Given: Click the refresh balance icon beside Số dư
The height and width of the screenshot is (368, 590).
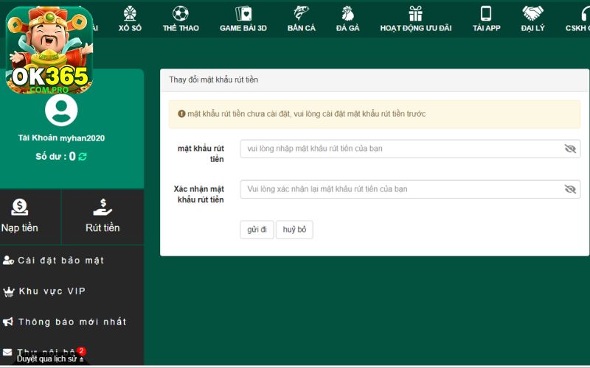Looking at the screenshot, I should point(83,156).
